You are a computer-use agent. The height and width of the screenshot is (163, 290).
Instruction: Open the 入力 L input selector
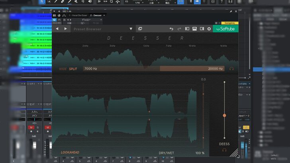(34, 112)
